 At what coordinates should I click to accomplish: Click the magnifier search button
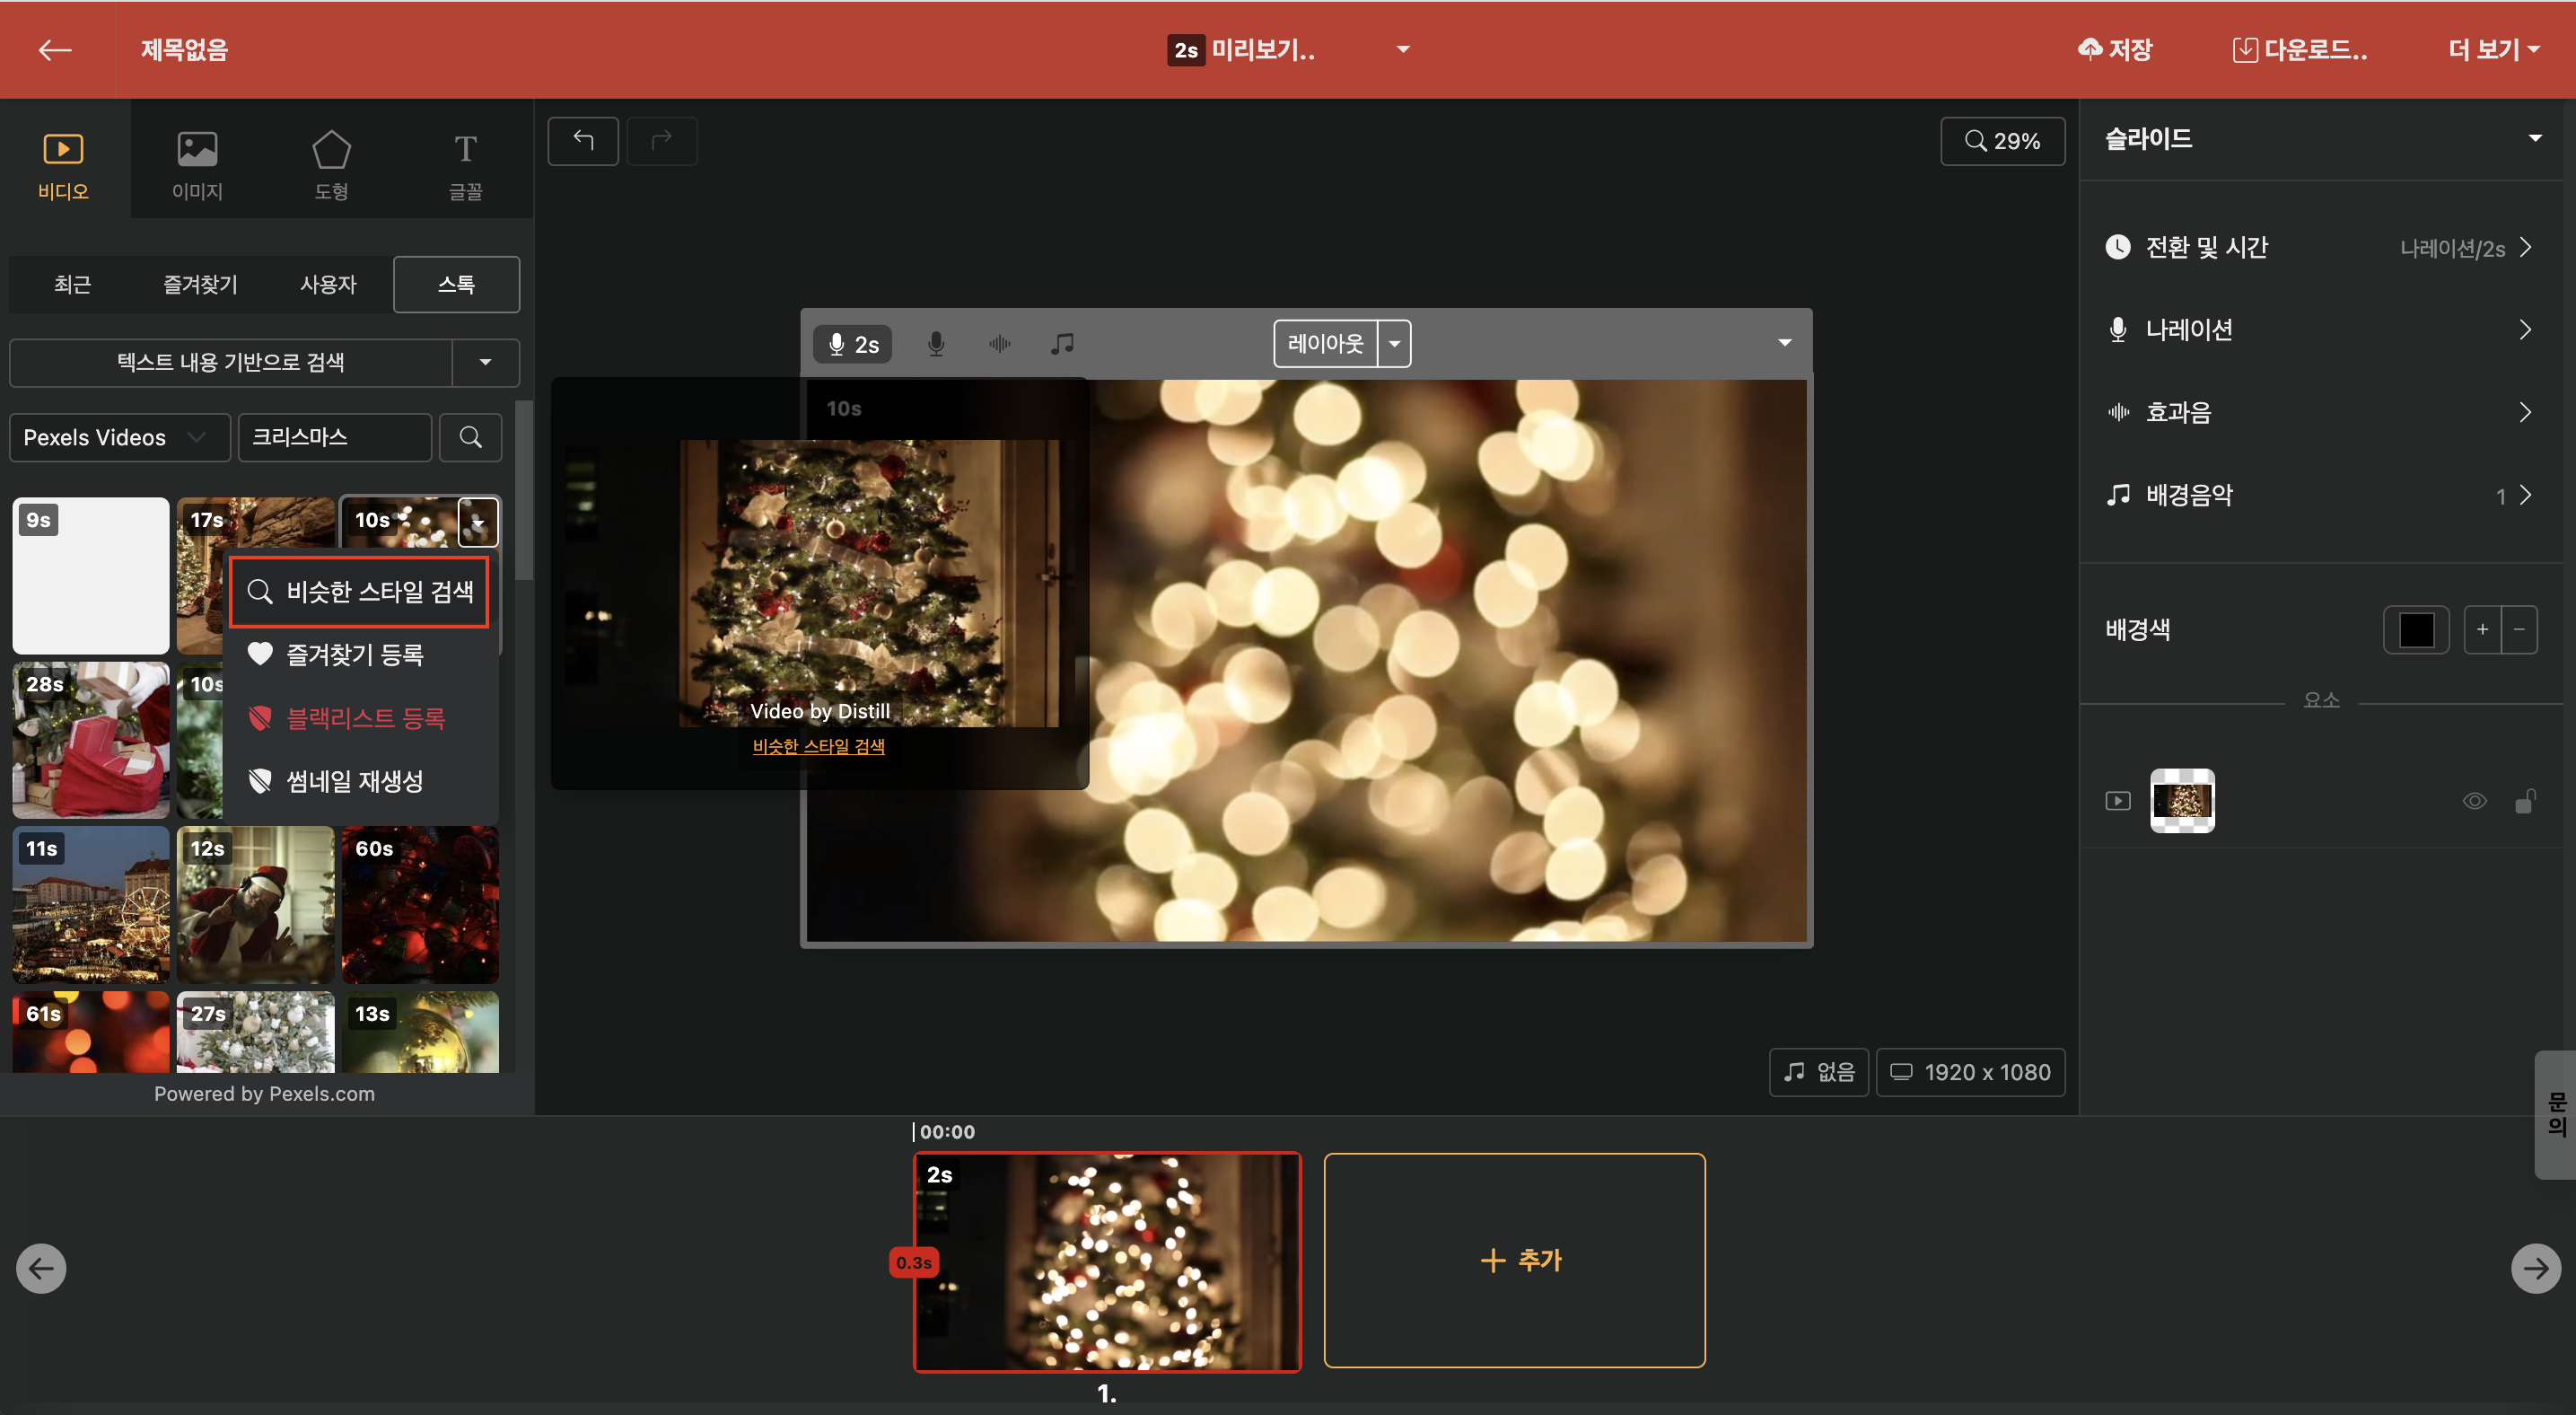(x=470, y=437)
